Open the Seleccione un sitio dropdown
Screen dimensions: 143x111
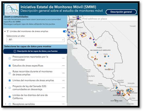coord(36,40)
